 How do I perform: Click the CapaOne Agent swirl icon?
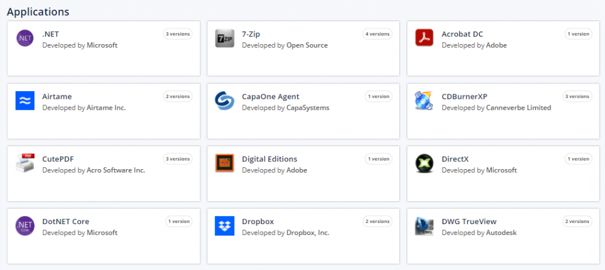(224, 100)
